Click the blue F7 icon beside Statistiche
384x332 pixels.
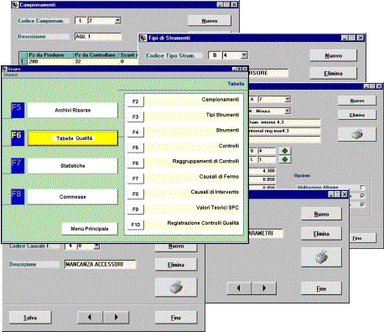(18, 166)
